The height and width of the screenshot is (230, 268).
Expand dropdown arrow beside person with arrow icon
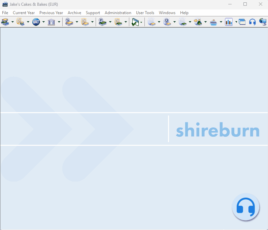pos(205,22)
